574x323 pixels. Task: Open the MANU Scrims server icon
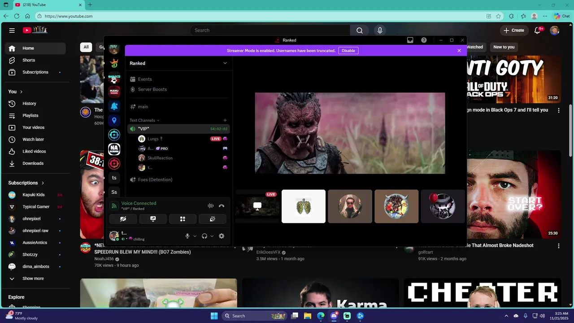114,92
